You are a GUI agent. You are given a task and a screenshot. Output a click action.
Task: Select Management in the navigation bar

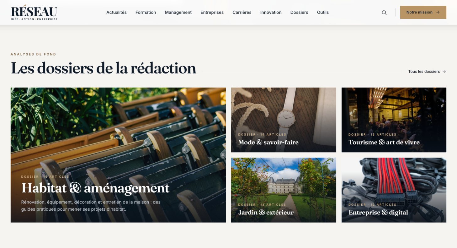(x=178, y=12)
